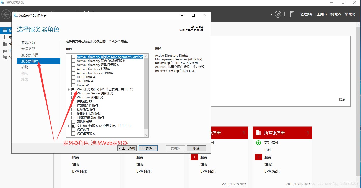
Task: Click the back arrow in Server Manager header
Action: 6,14
